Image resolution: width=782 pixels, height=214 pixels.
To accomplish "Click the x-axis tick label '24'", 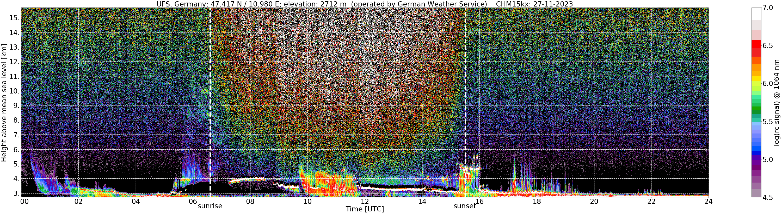I will pos(708,201).
